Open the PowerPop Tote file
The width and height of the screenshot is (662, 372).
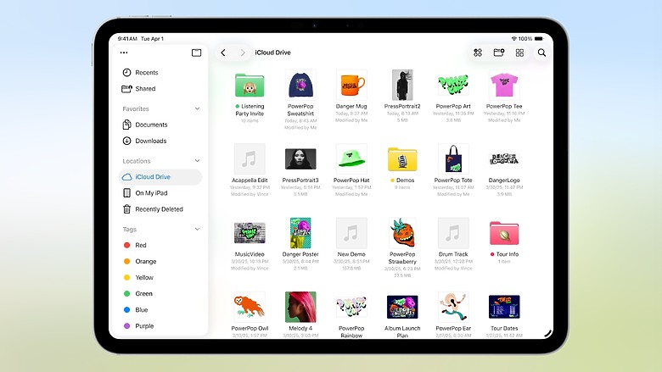(x=453, y=159)
